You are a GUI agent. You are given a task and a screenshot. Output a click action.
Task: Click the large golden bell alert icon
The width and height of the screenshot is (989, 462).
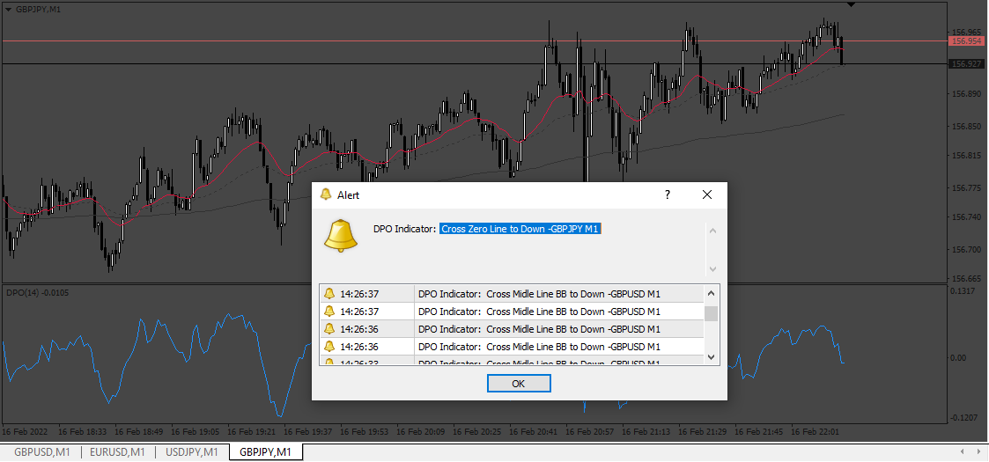coord(341,236)
